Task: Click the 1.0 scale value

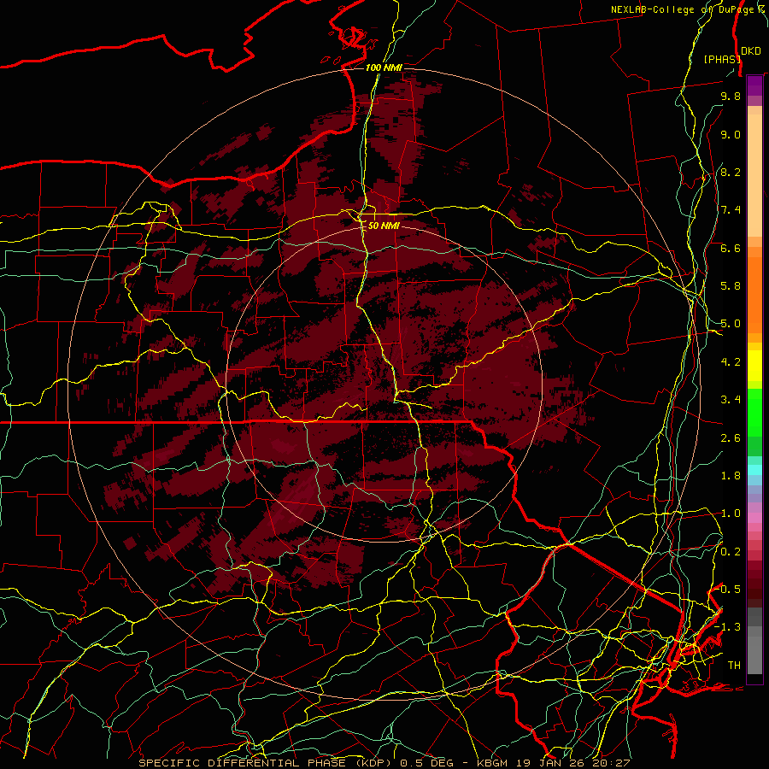Action: point(731,514)
